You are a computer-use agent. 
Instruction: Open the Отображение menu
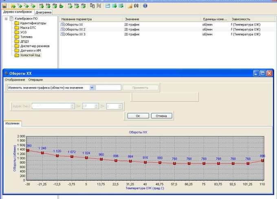click(14, 80)
